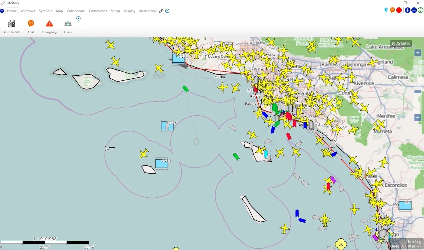424x250 pixels.
Task: Click the small orange chat bubble at top right
Action: point(393,10)
